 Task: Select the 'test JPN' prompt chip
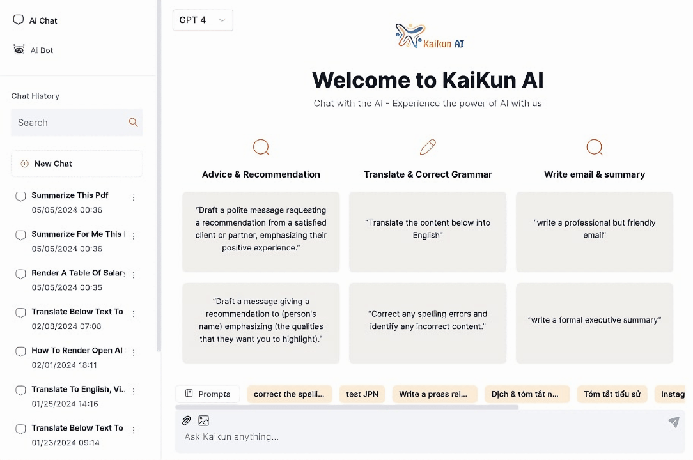click(x=362, y=394)
